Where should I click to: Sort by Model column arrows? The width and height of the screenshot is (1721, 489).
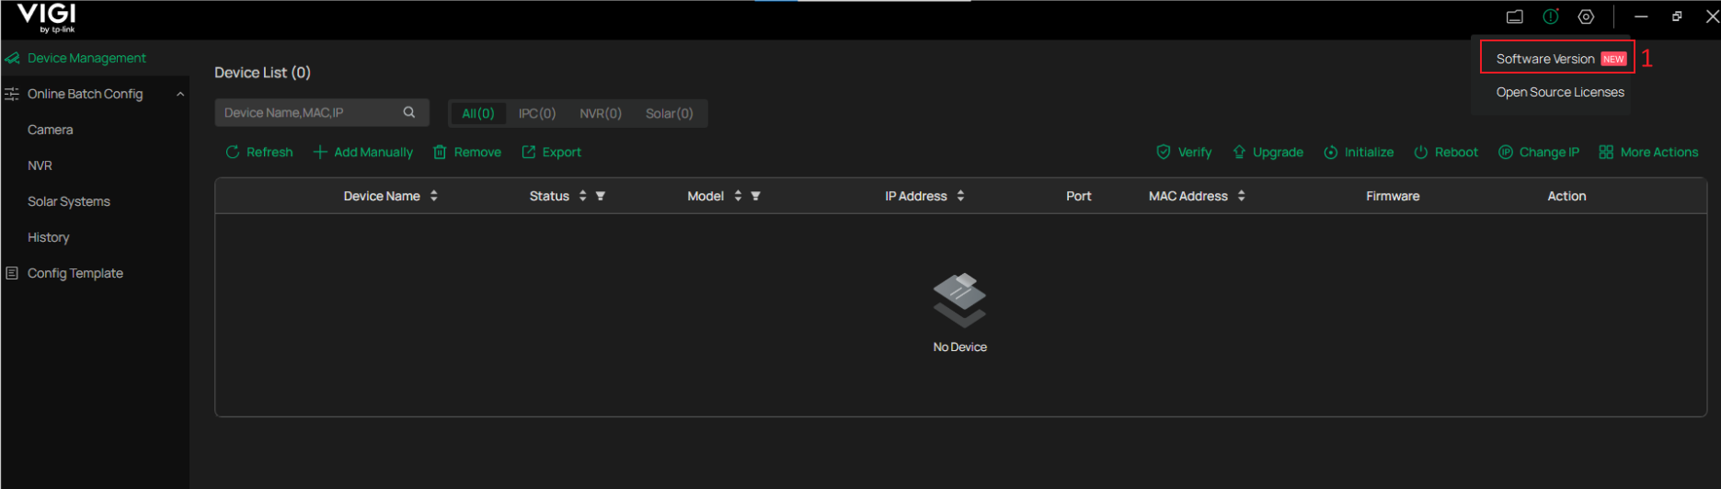click(738, 196)
